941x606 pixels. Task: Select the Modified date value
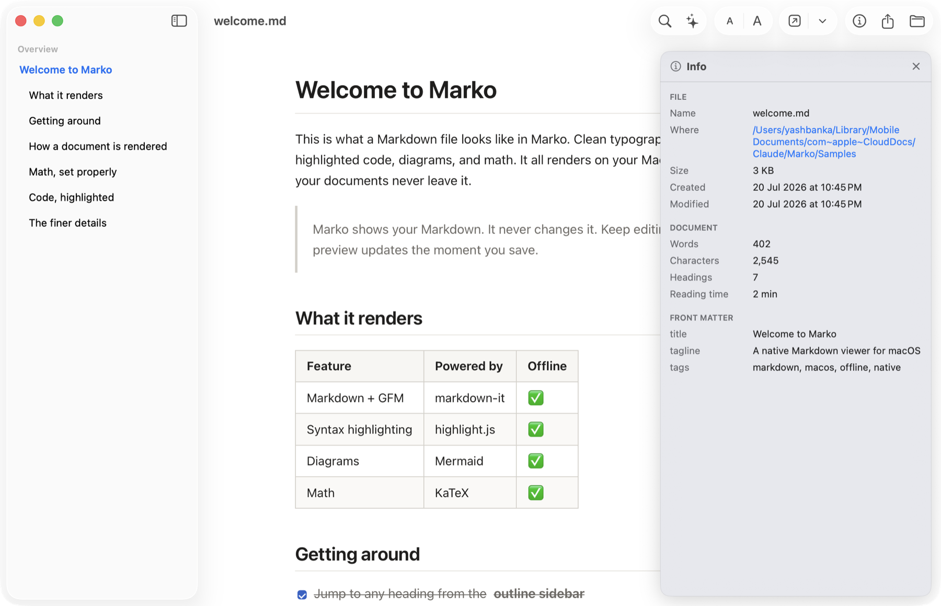click(807, 204)
